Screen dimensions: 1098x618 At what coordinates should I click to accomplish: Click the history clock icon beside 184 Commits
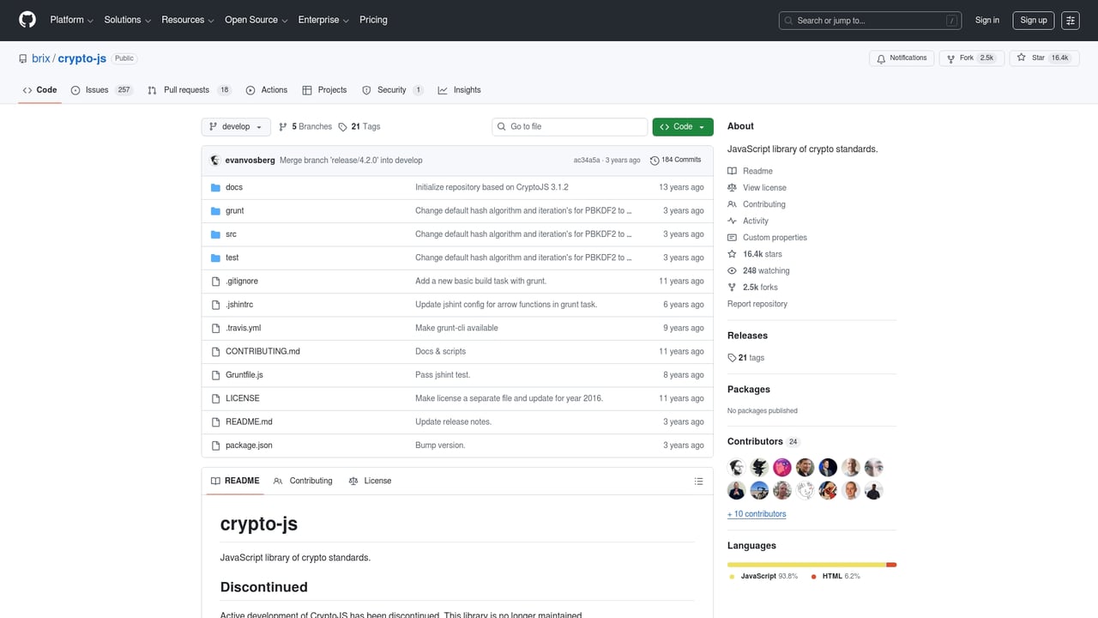tap(653, 160)
